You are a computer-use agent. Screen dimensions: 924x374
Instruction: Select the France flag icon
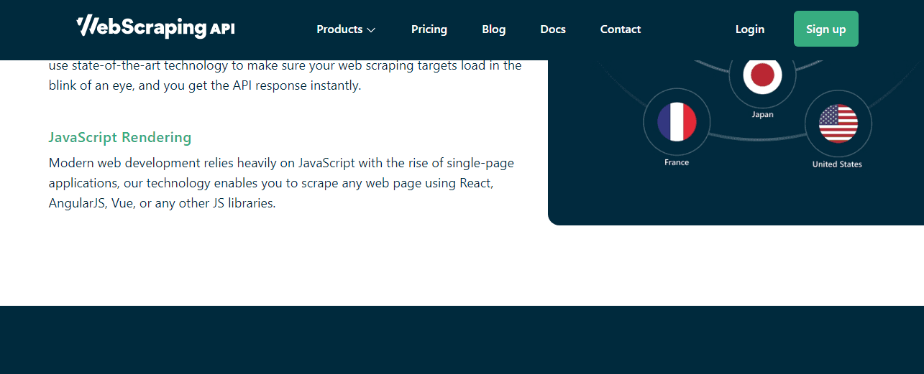click(677, 121)
